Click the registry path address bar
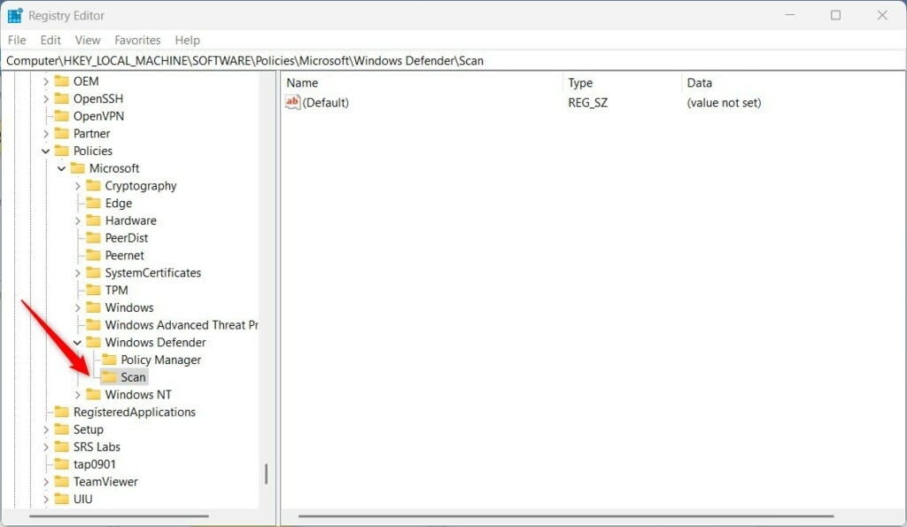 453,61
